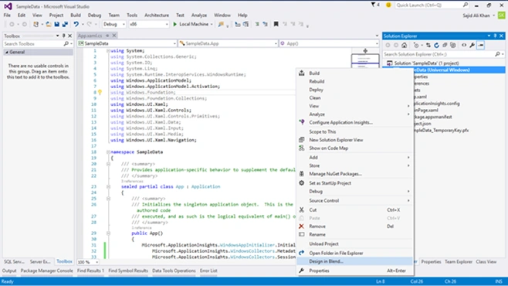Click the Show All Files icon
The height and width of the screenshot is (286, 508).
click(x=453, y=45)
